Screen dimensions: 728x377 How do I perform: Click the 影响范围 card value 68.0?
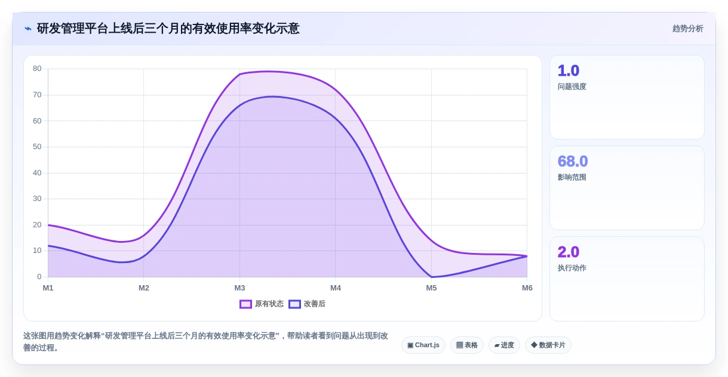[573, 161]
